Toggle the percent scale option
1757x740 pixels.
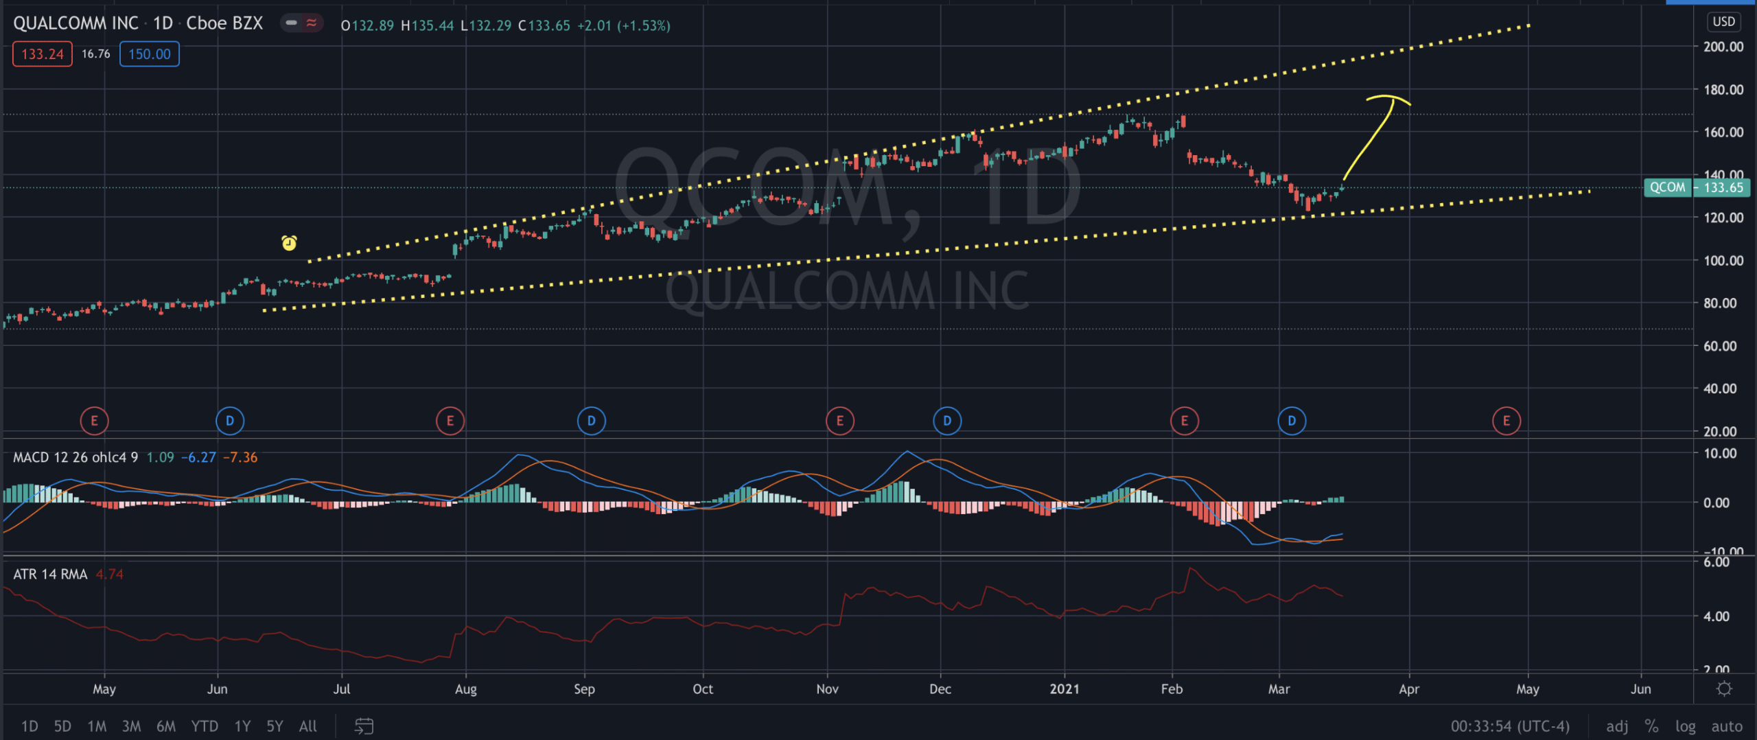tap(1651, 726)
